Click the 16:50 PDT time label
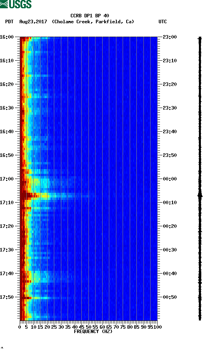The width and height of the screenshot is (217, 352). coord(7,155)
